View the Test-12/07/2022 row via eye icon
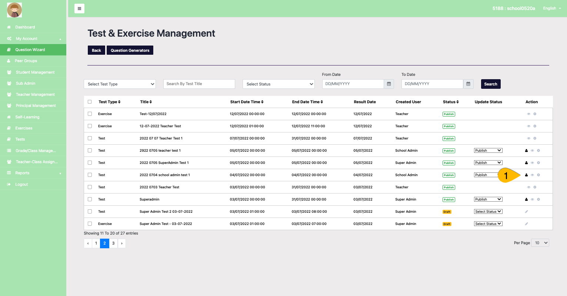 point(528,114)
